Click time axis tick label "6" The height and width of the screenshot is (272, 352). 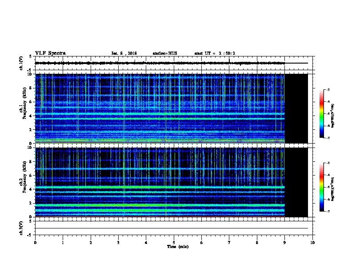[x=202, y=243]
